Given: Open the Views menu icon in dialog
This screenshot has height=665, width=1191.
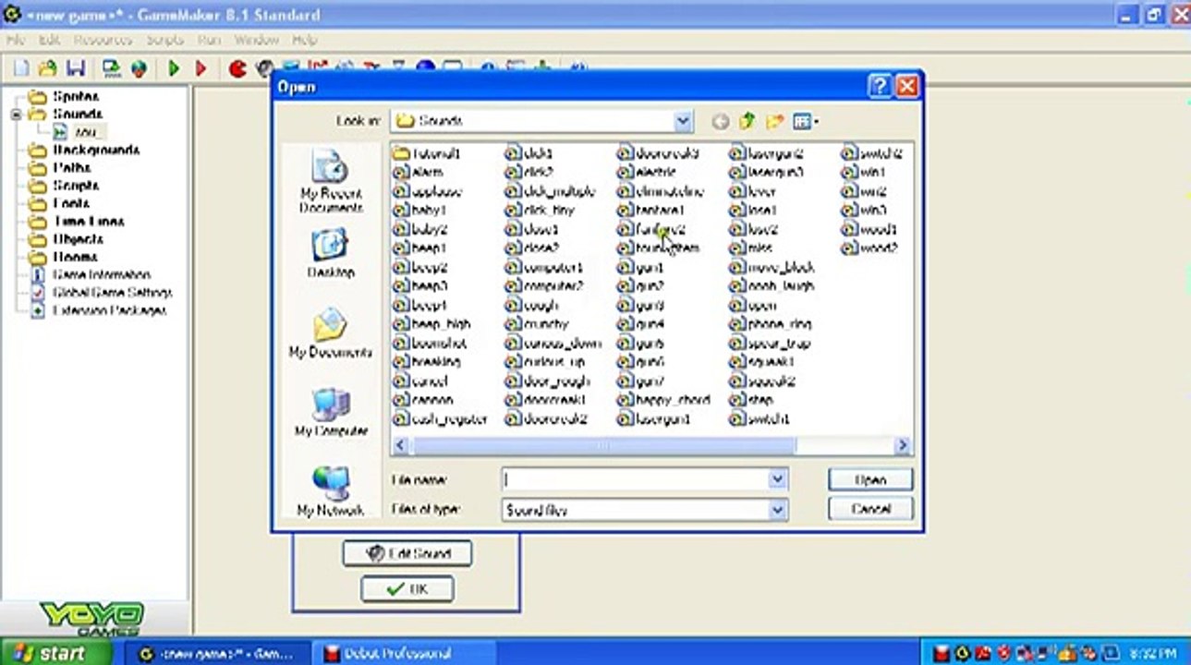Looking at the screenshot, I should point(805,121).
